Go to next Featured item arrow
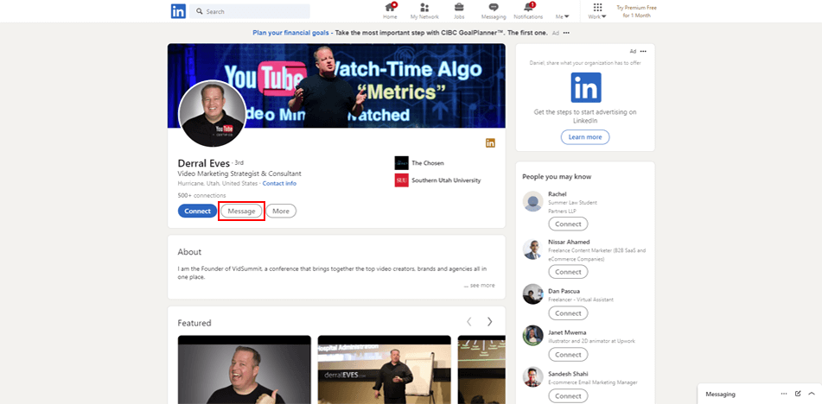 489,321
